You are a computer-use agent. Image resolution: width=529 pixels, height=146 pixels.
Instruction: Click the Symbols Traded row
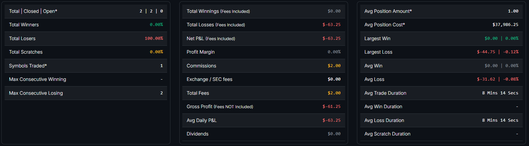click(86, 66)
